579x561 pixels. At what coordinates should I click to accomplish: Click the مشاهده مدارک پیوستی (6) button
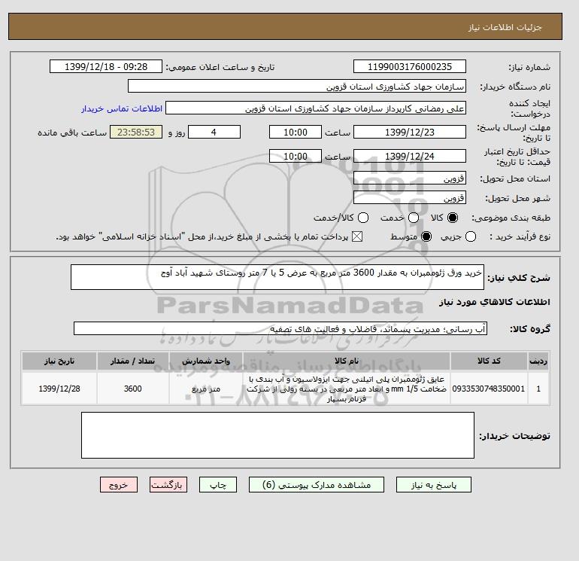tap(317, 485)
